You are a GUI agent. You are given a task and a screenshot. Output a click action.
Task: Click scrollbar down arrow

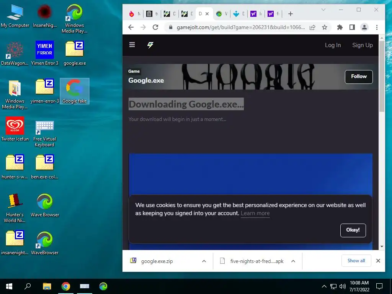tap(382, 247)
